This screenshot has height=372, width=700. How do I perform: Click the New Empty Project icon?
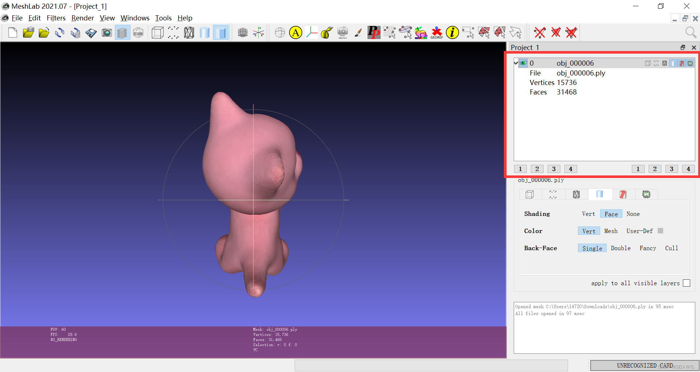(x=13, y=33)
